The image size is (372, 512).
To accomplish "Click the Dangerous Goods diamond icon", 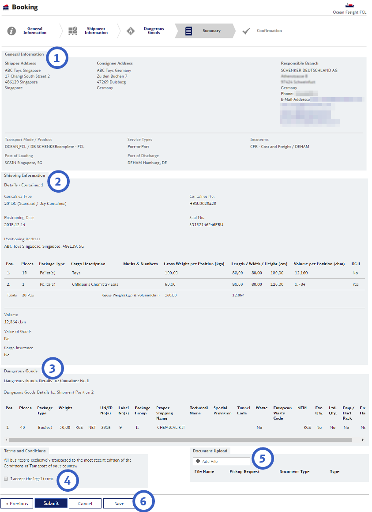I will point(131,31).
